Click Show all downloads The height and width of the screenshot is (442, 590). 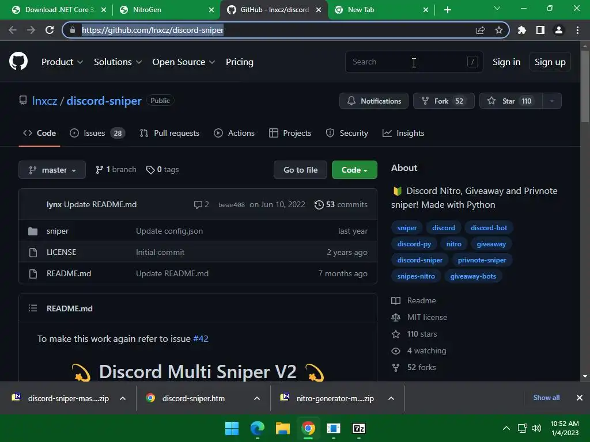pos(546,398)
